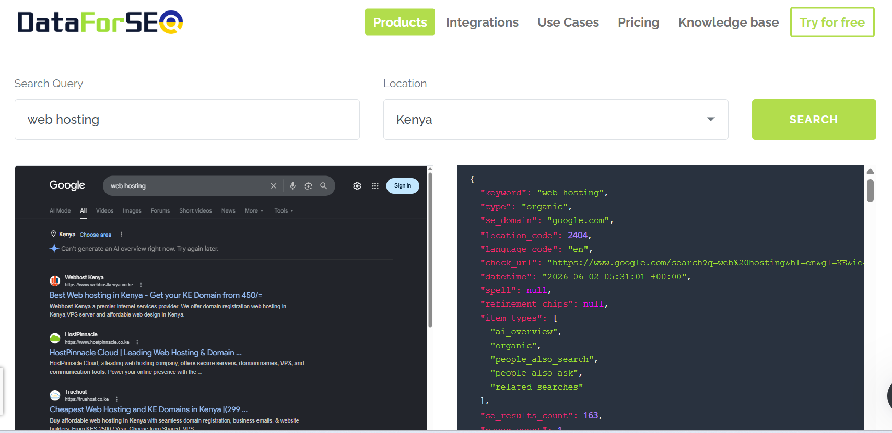Start voice search microphone icon

pos(292,186)
